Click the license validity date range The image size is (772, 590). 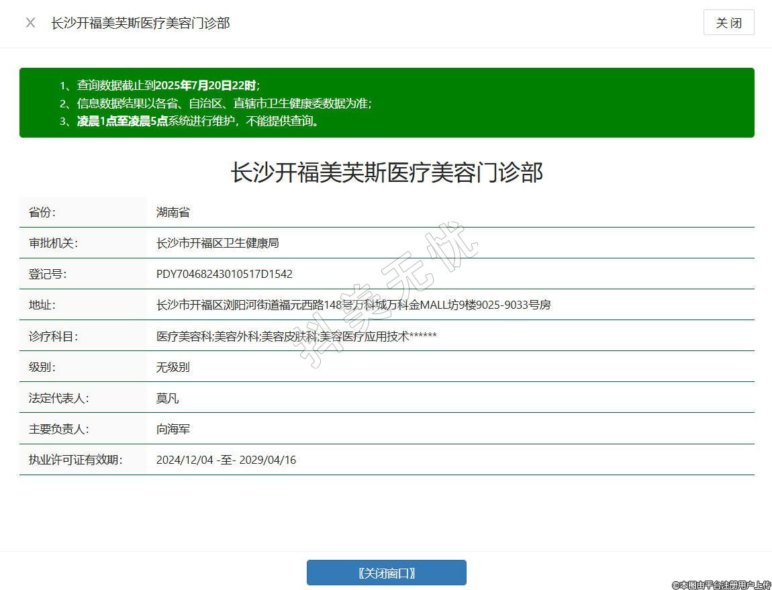point(226,460)
